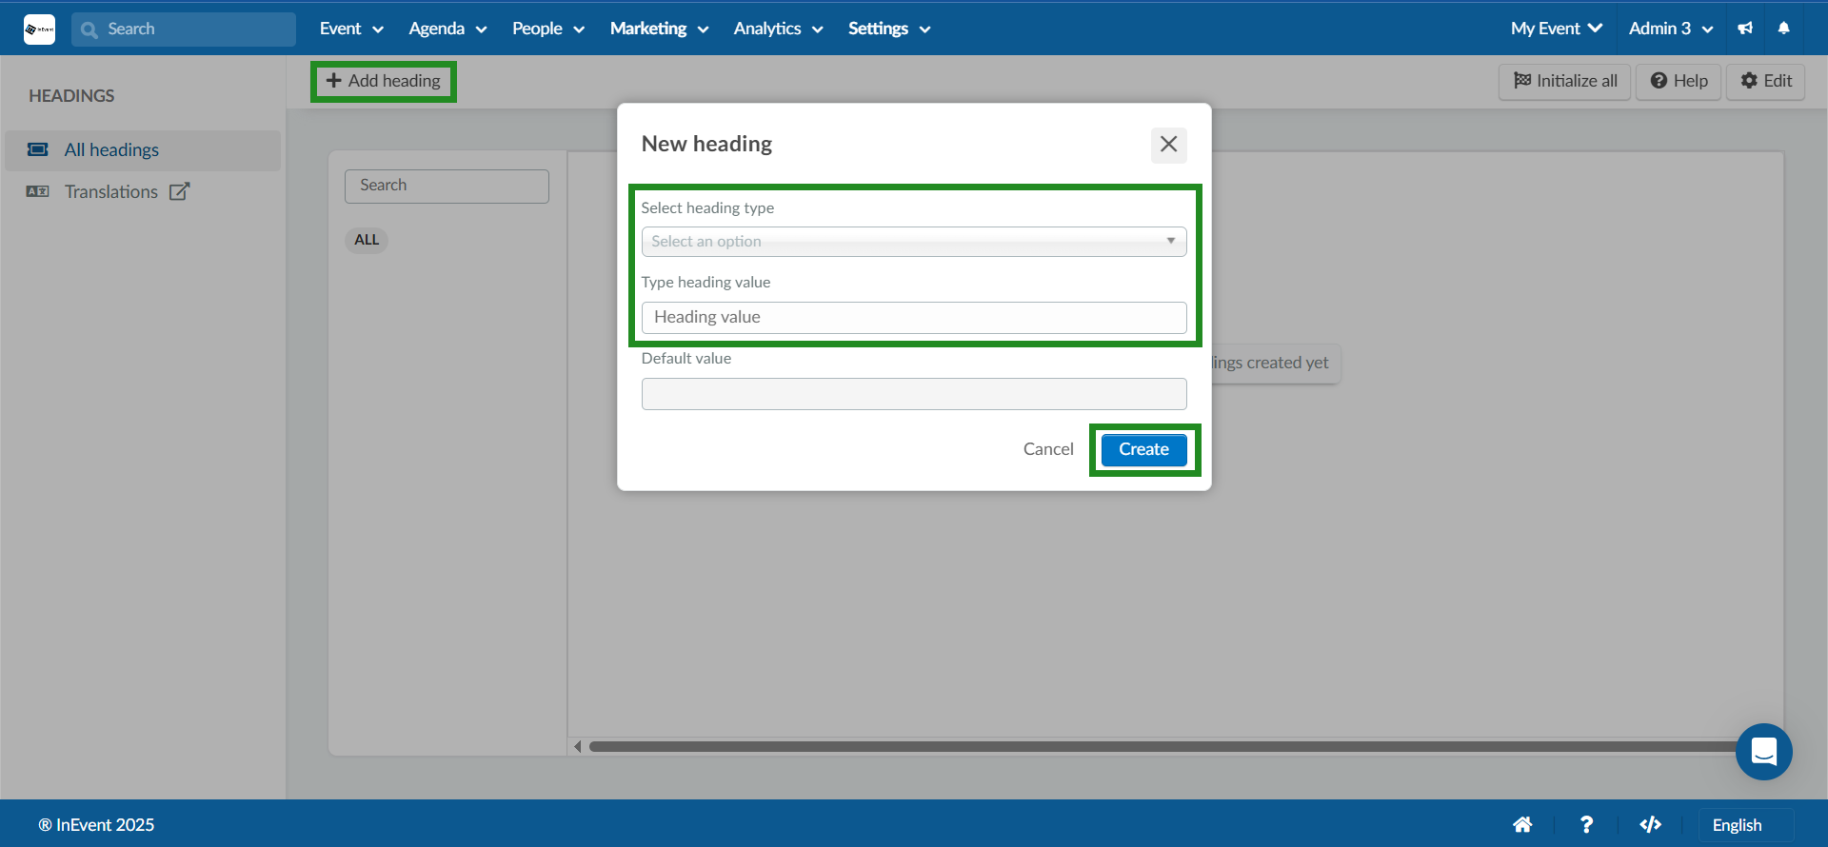Screen dimensions: 1828x847
Task: Click the horizontal scrollbar track
Action: click(x=1166, y=747)
